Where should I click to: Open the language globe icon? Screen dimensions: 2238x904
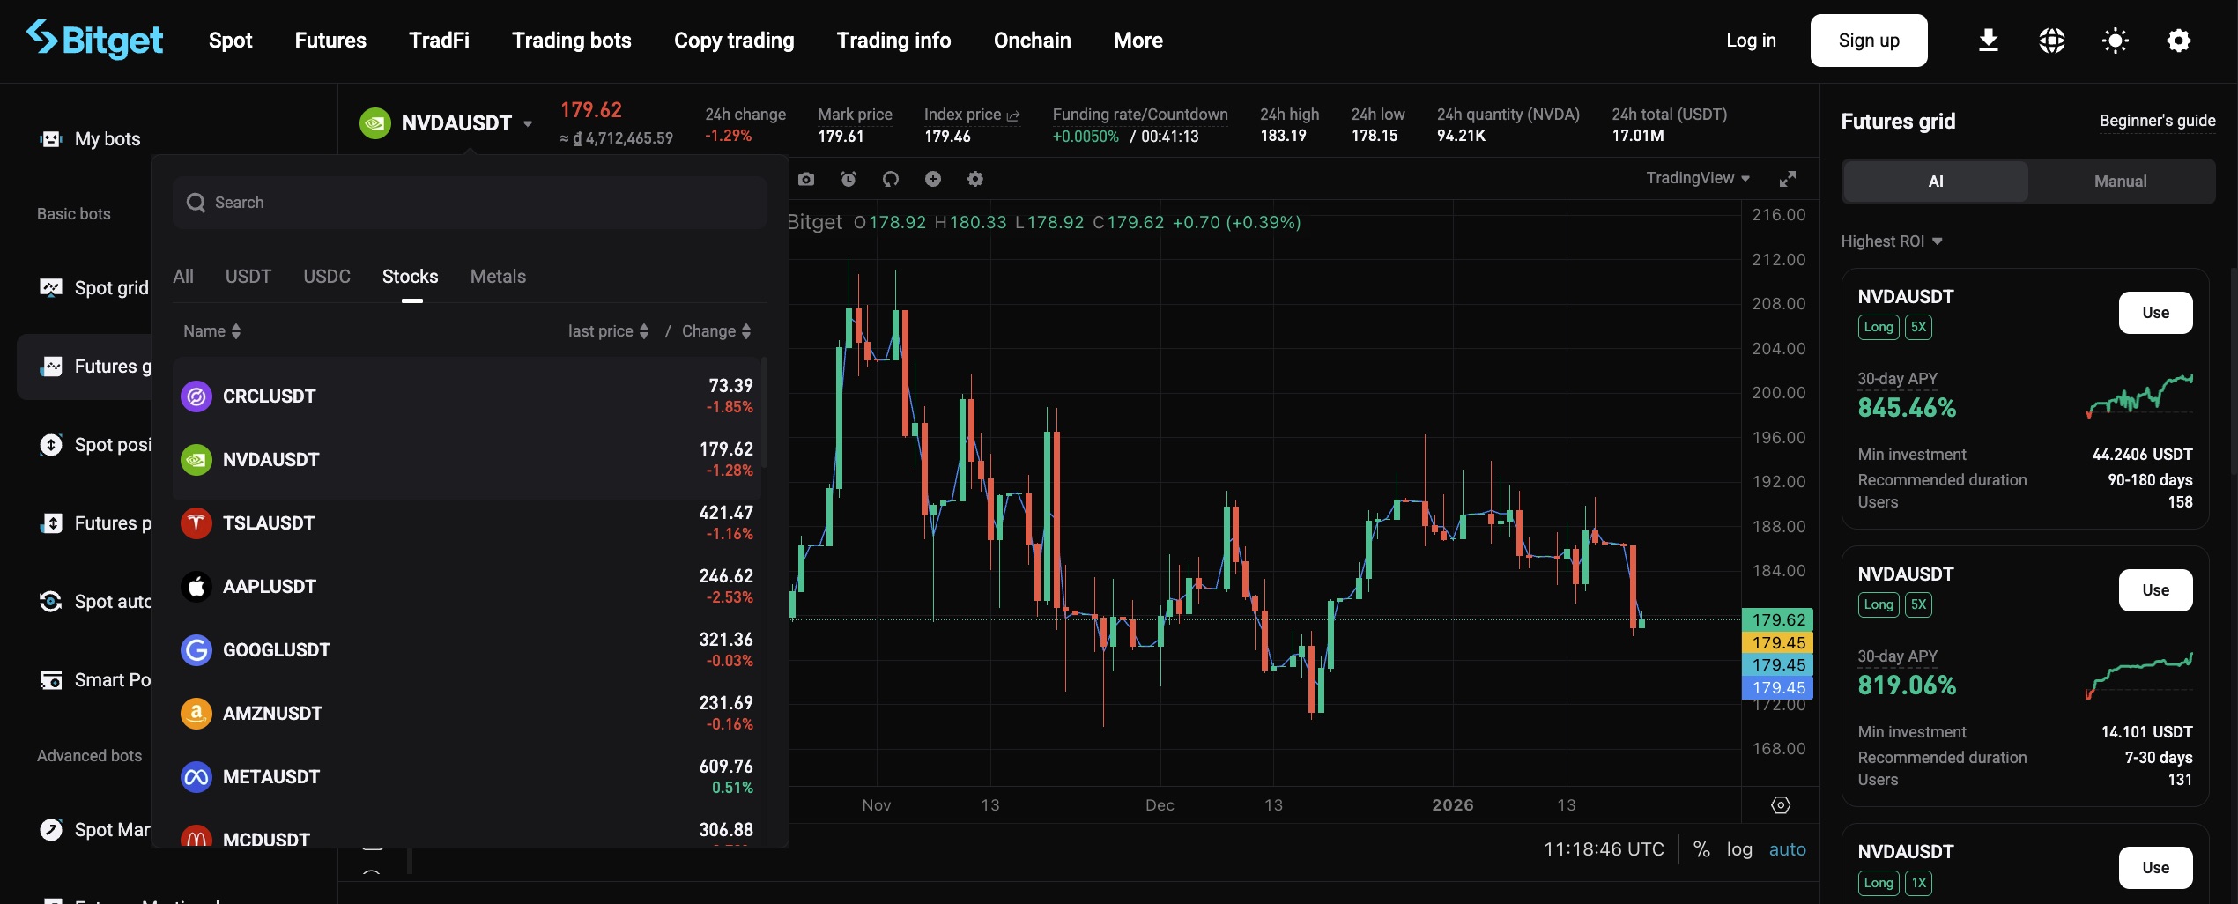(x=2052, y=41)
